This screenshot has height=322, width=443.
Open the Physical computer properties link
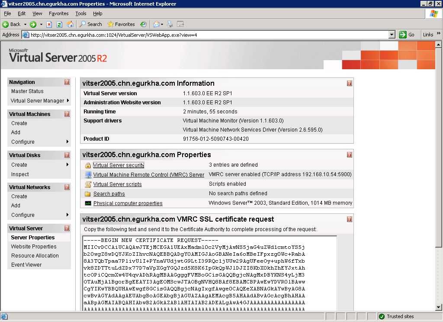coord(128,203)
